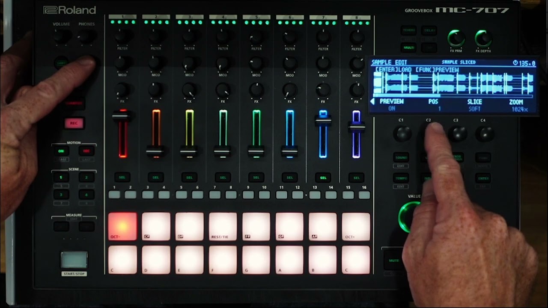The height and width of the screenshot is (308, 548).
Task: Toggle track 5 SEL button
Action: (256, 177)
